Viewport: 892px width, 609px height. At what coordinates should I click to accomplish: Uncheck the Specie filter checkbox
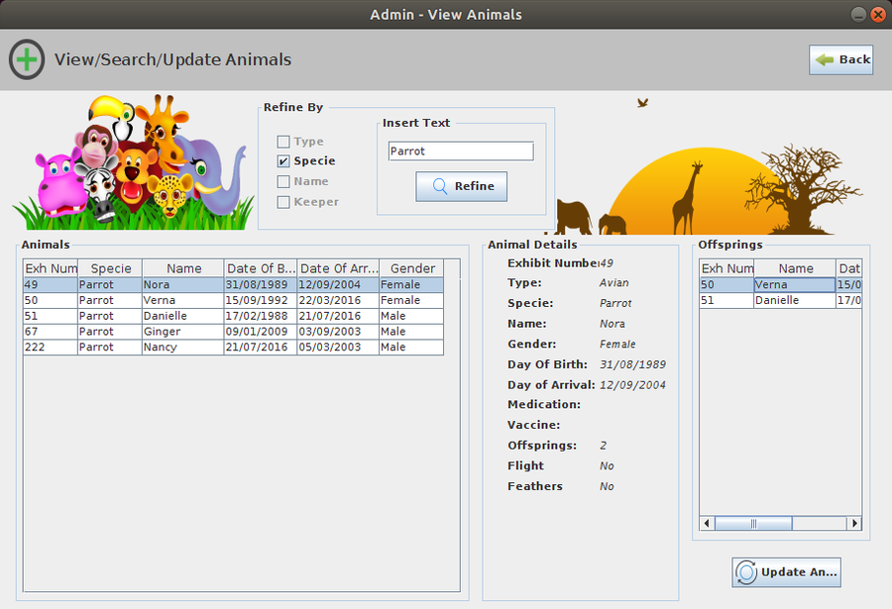coord(281,160)
